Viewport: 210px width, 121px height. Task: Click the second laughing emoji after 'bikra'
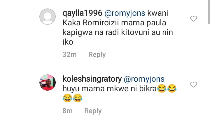(x=172, y=88)
